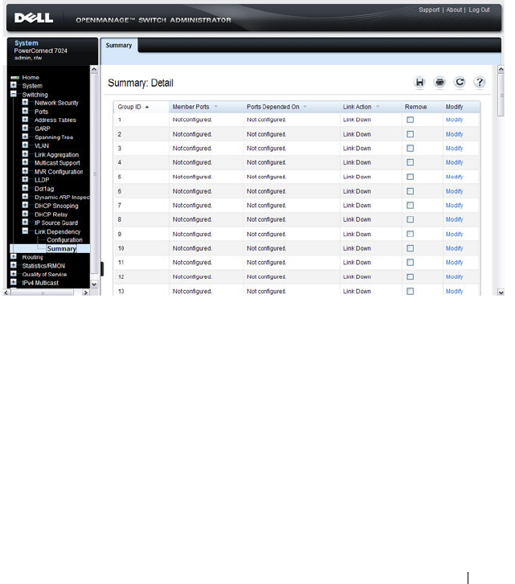Click the Modify column header
The width and height of the screenshot is (515, 584).
tap(454, 107)
